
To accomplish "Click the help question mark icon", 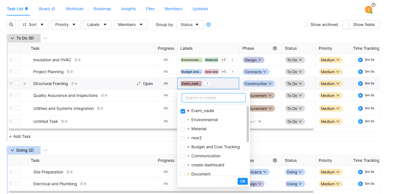I will coord(373,5).
